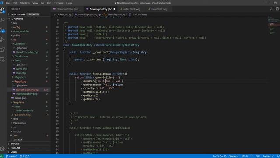This screenshot has height=158, width=280.
Task: Change language mode via PHP indicator
Action: (258, 156)
